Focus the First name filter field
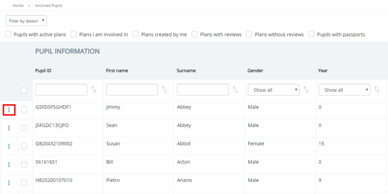 point(132,90)
